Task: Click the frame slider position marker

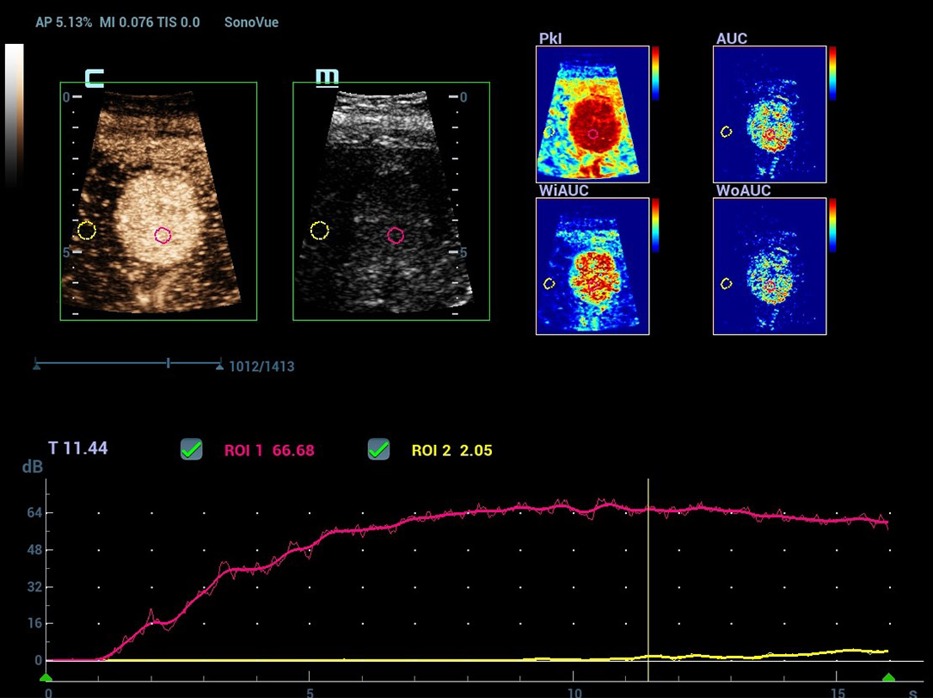Action: pos(168,364)
